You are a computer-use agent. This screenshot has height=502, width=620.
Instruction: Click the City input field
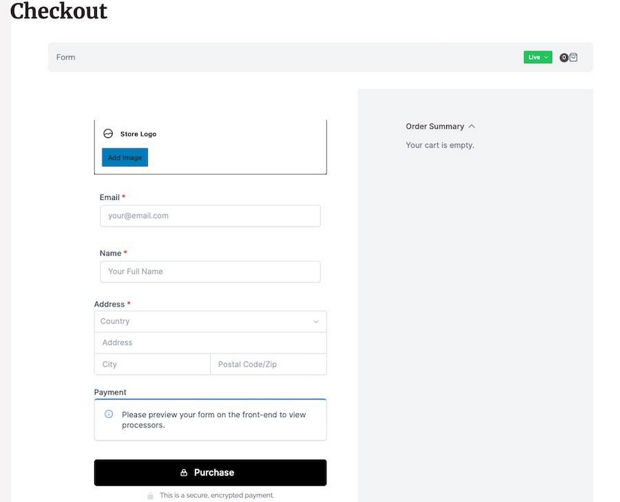coord(152,364)
